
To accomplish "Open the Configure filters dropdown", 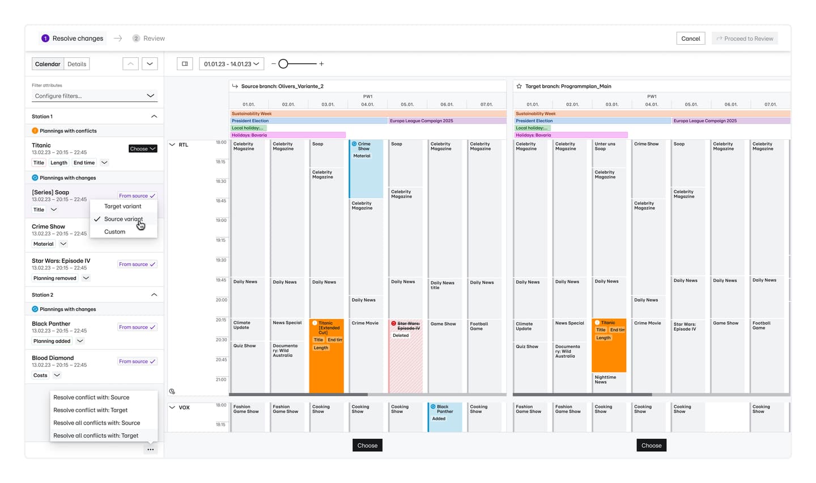I will 94,95.
